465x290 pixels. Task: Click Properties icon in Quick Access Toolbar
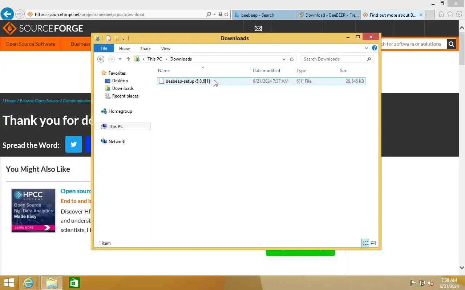coord(108,38)
